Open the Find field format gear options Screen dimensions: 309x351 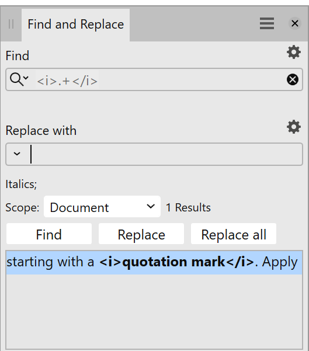coord(294,53)
